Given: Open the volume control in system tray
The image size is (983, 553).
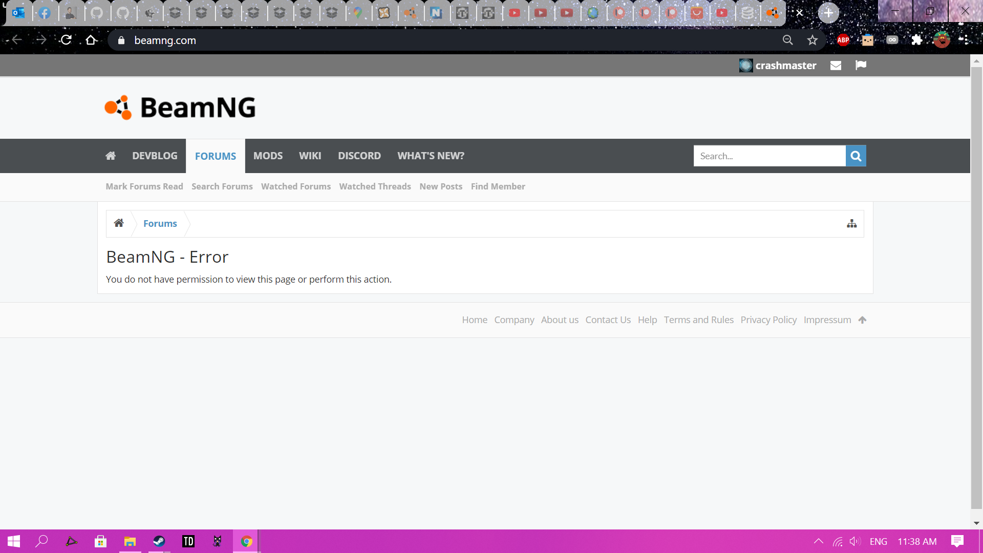Looking at the screenshot, I should click(x=855, y=541).
